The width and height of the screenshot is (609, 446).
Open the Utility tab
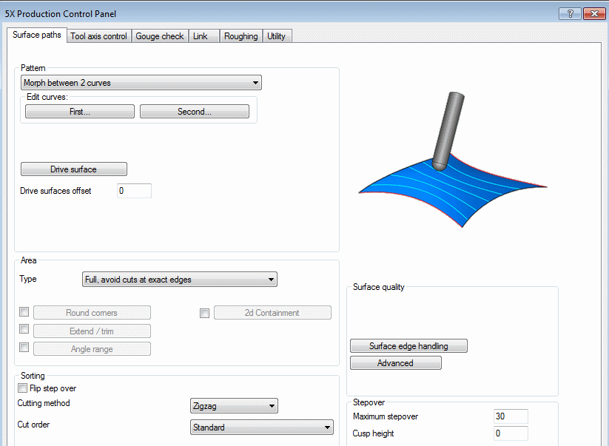276,36
